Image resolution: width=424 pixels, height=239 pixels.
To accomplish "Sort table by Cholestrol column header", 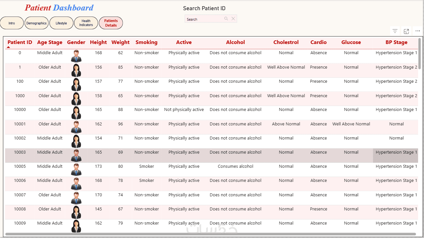I will click(286, 42).
